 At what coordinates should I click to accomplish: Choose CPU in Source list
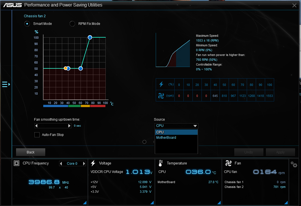point(176,132)
